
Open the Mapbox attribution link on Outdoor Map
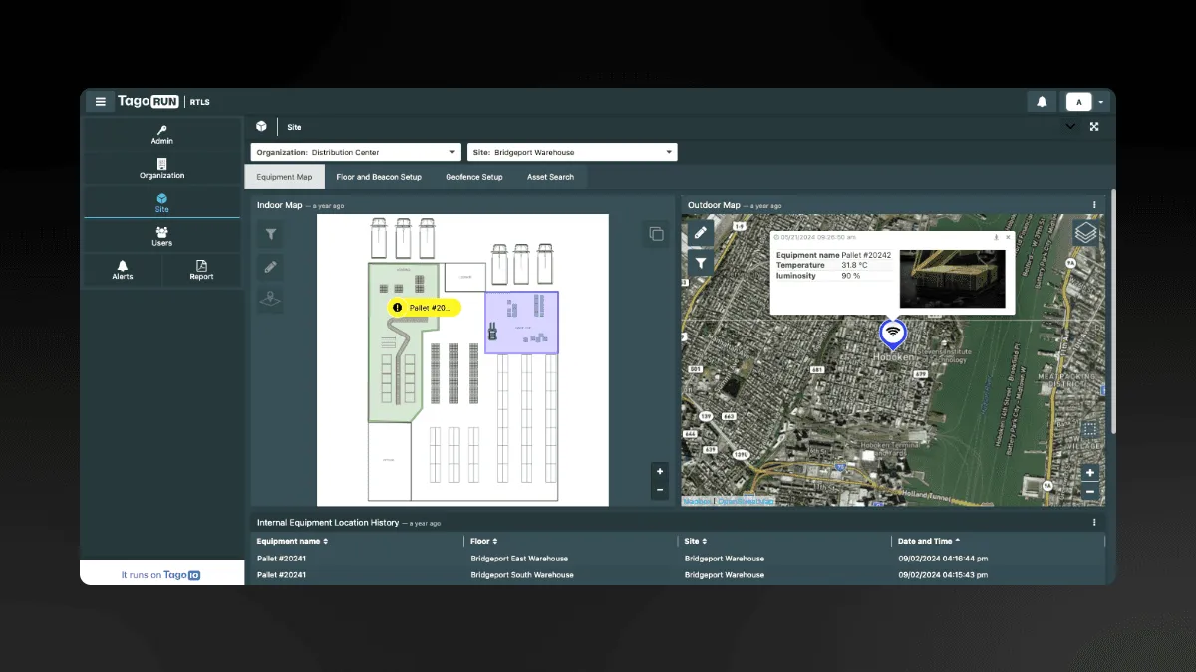pos(696,500)
